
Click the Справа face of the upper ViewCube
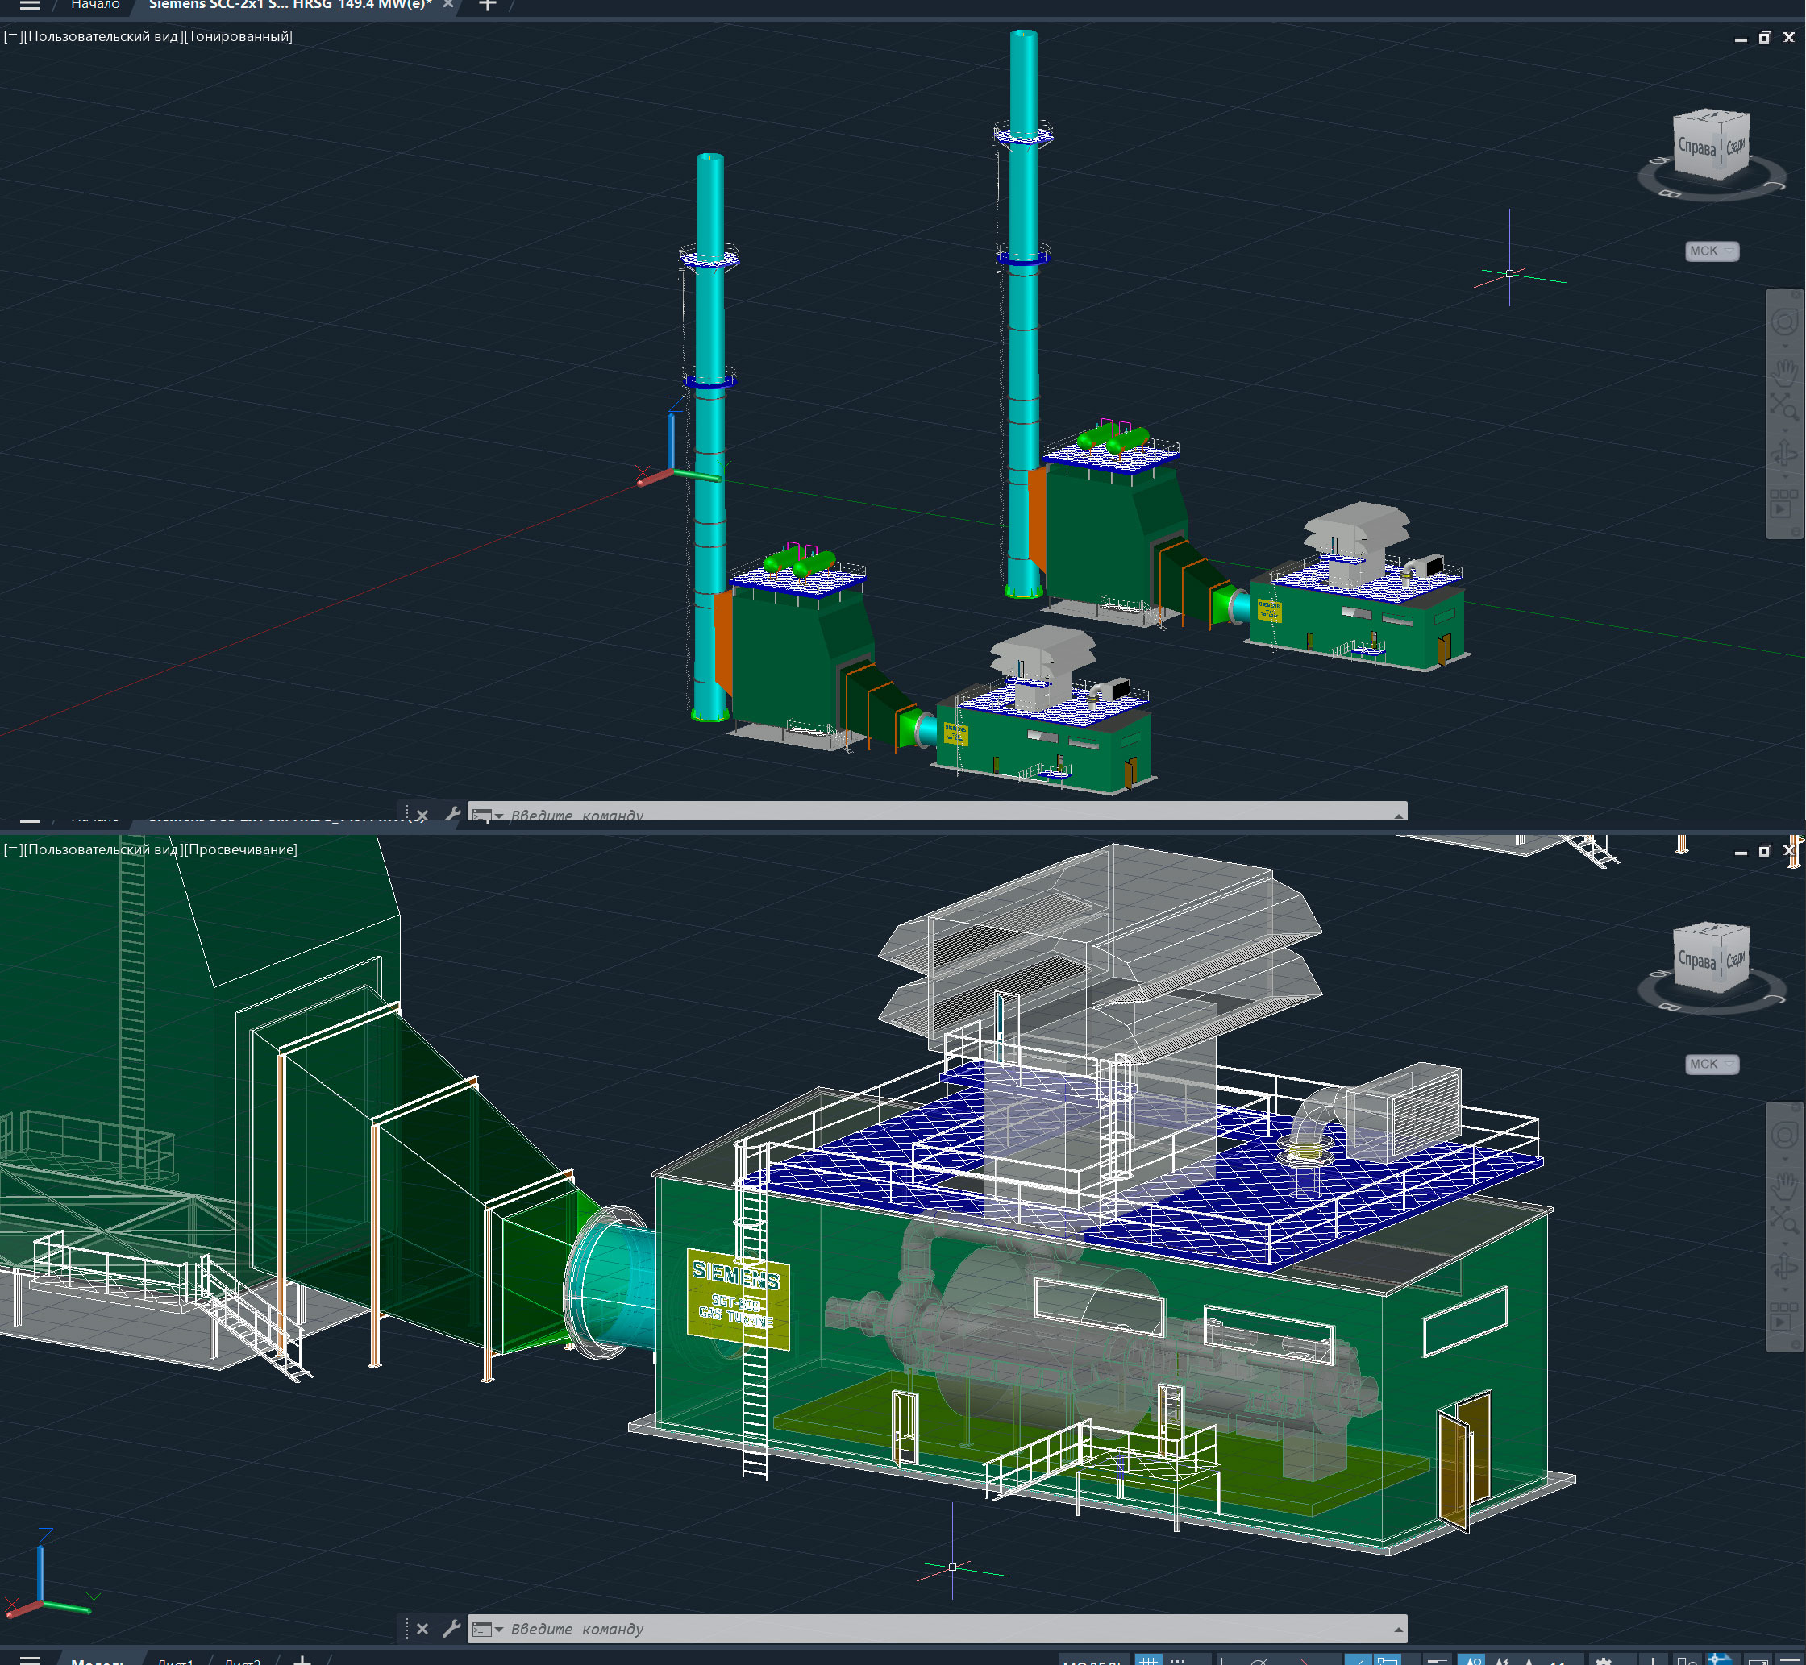(1696, 147)
